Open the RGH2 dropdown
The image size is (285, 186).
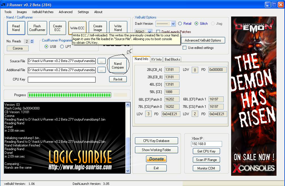tap(149, 32)
